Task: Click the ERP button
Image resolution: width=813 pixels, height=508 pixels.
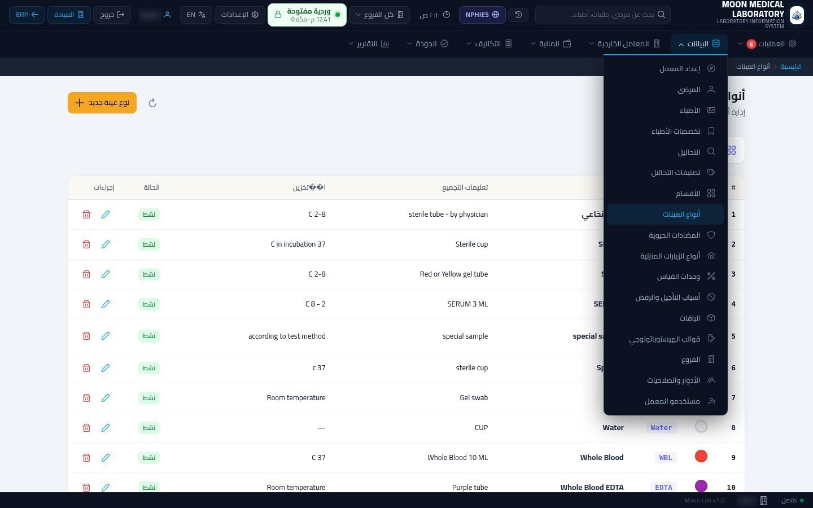Action: pos(27,15)
